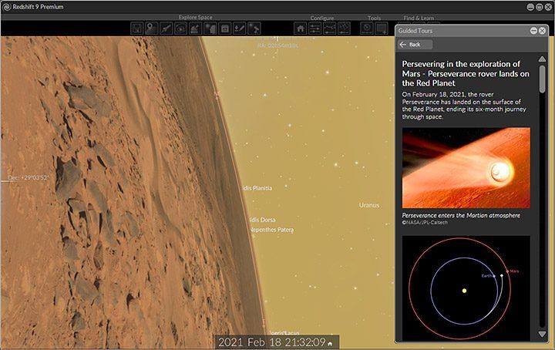Click the tour title about Perseverance rover

pos(466,73)
